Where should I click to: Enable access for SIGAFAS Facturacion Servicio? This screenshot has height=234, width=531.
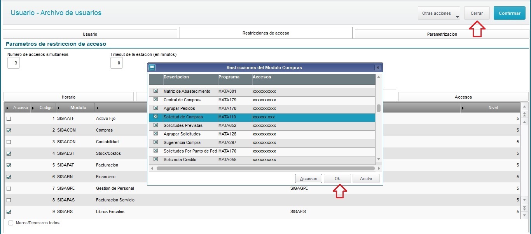tap(9, 200)
